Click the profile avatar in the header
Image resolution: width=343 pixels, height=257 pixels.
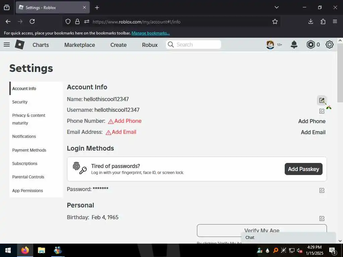pyautogui.click(x=270, y=45)
